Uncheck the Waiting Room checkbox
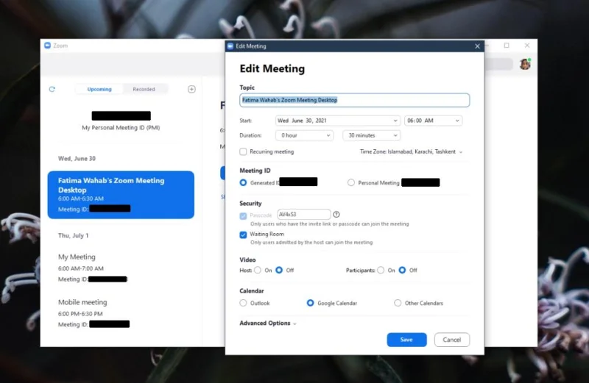 pos(243,235)
